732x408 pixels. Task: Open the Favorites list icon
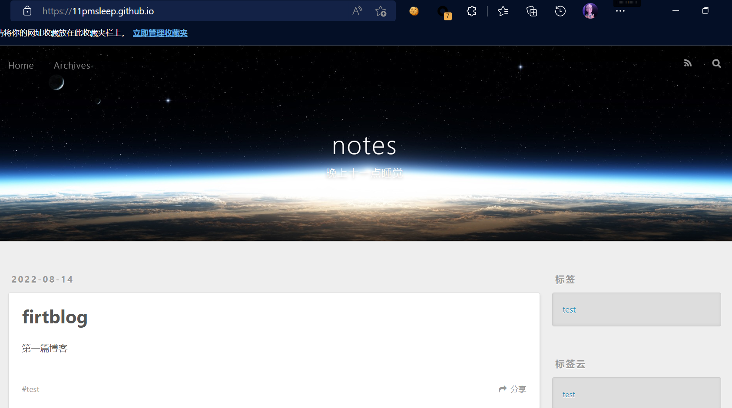[503, 11]
